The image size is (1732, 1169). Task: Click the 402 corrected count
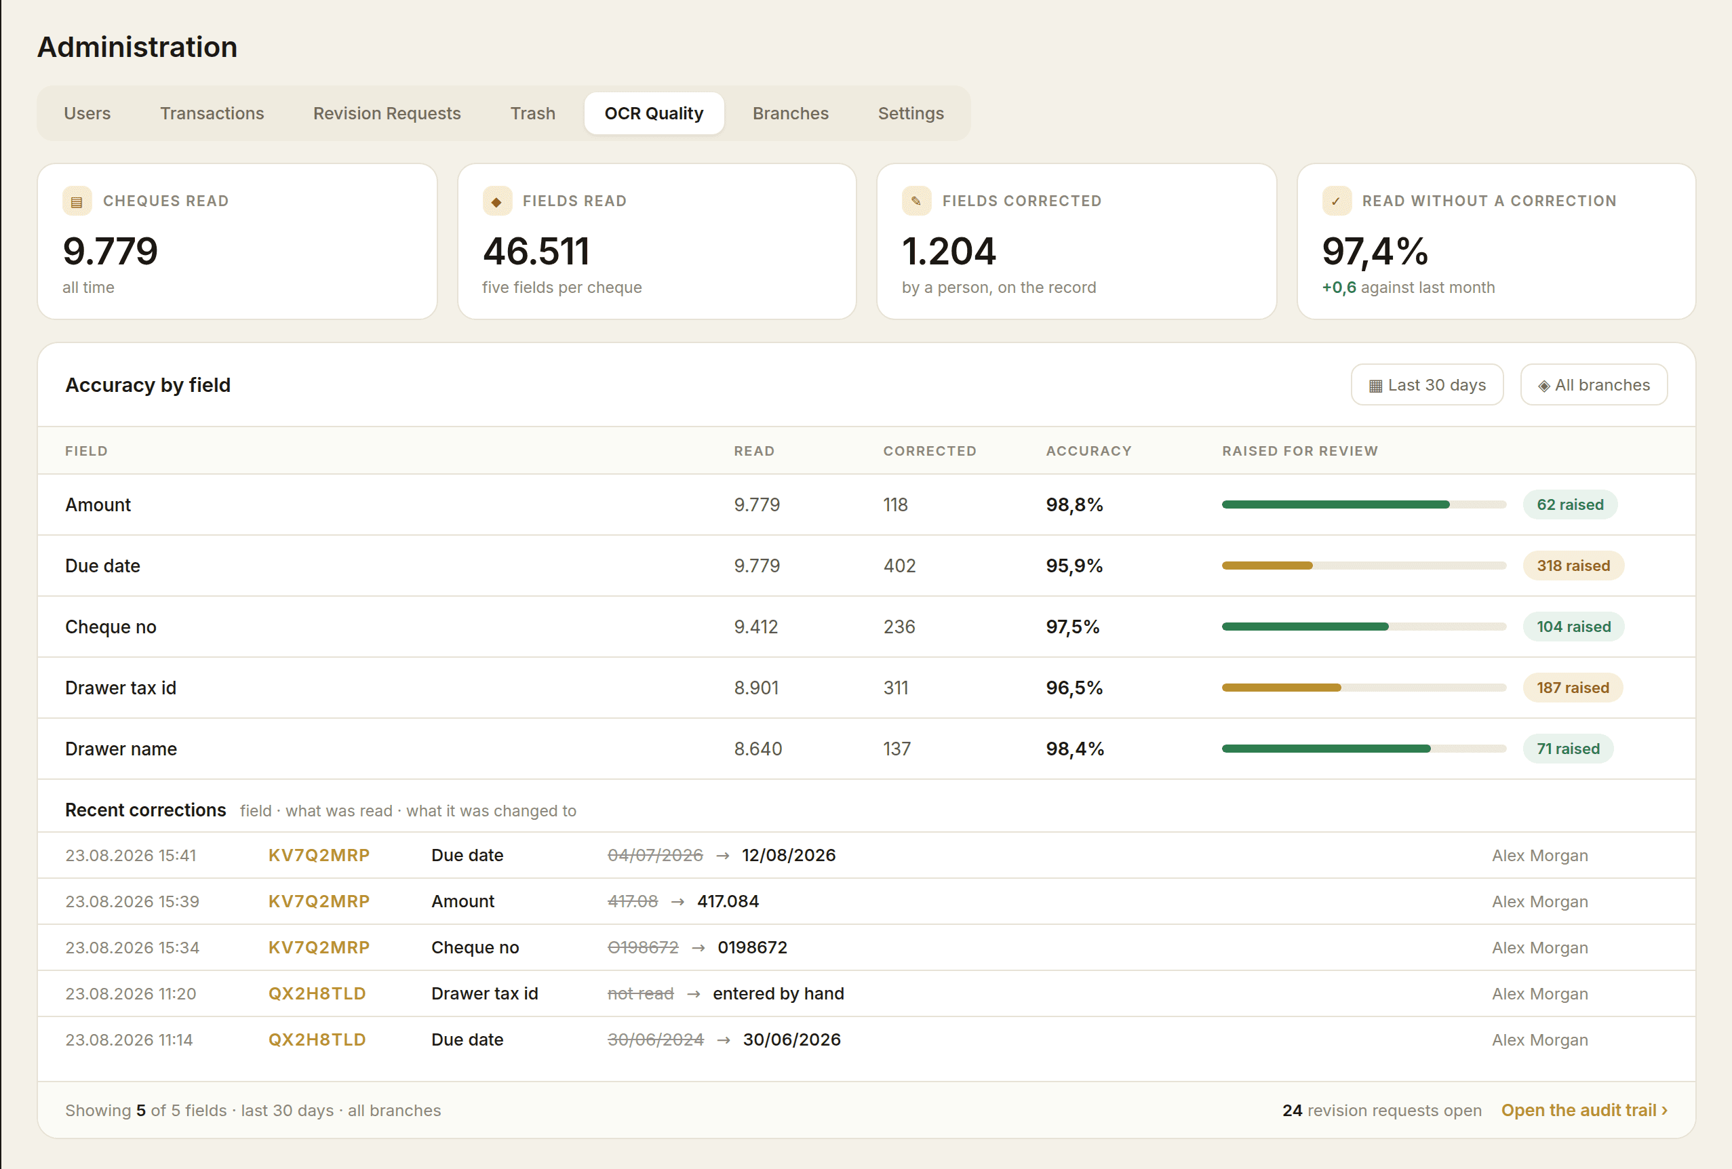tap(899, 566)
